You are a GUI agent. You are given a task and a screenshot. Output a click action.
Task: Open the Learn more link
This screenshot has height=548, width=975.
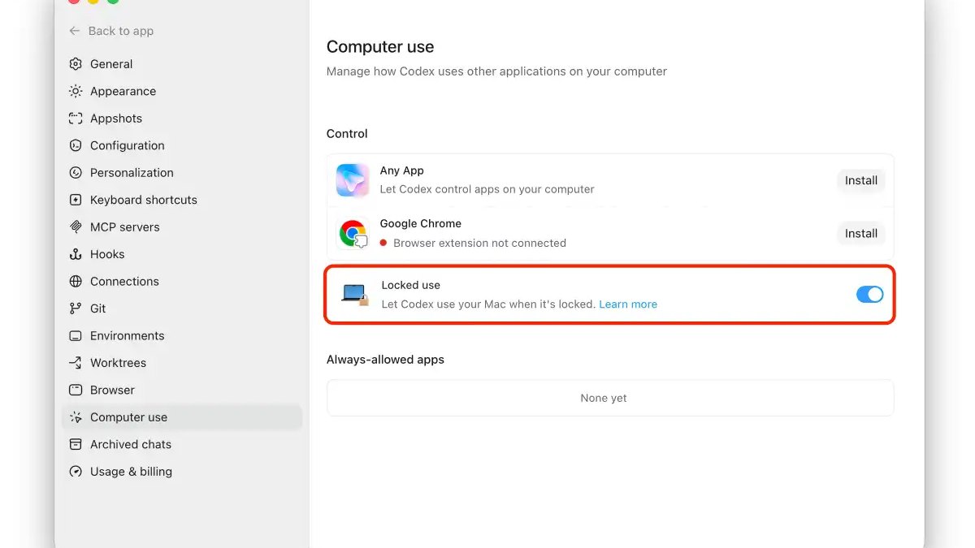point(628,304)
